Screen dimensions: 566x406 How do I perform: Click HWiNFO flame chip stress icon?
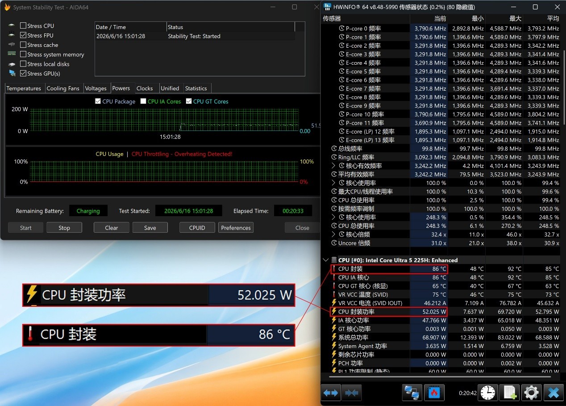click(434, 393)
